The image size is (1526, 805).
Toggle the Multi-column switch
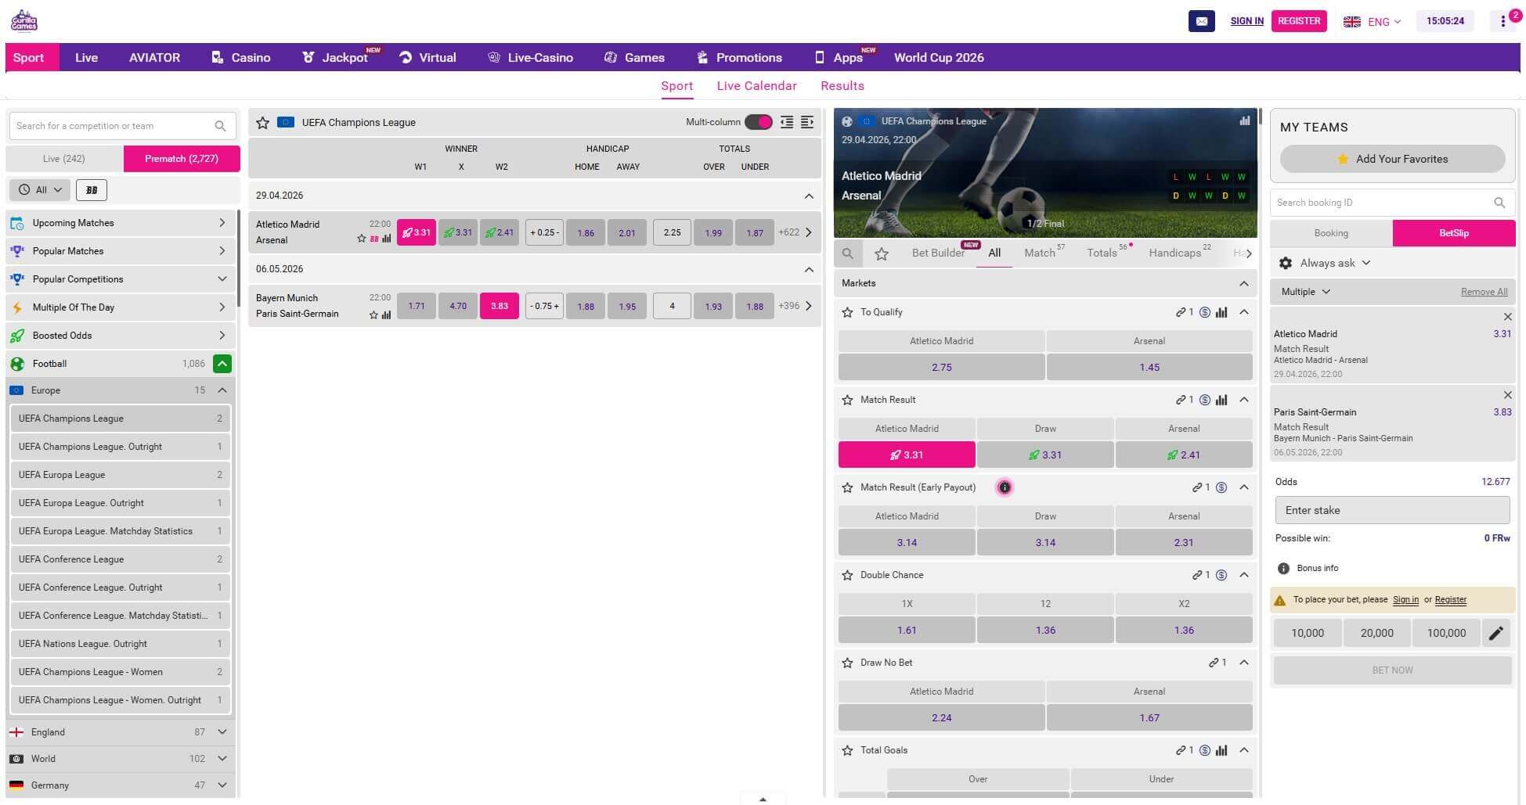[x=758, y=122]
